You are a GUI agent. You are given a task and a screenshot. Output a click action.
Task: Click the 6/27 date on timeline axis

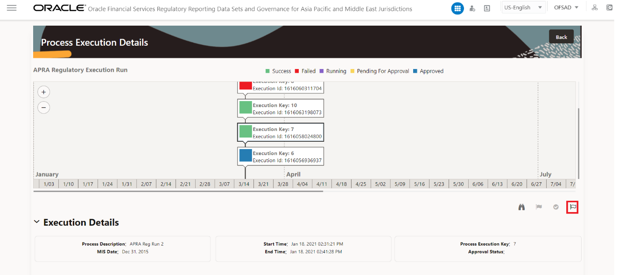(536, 184)
